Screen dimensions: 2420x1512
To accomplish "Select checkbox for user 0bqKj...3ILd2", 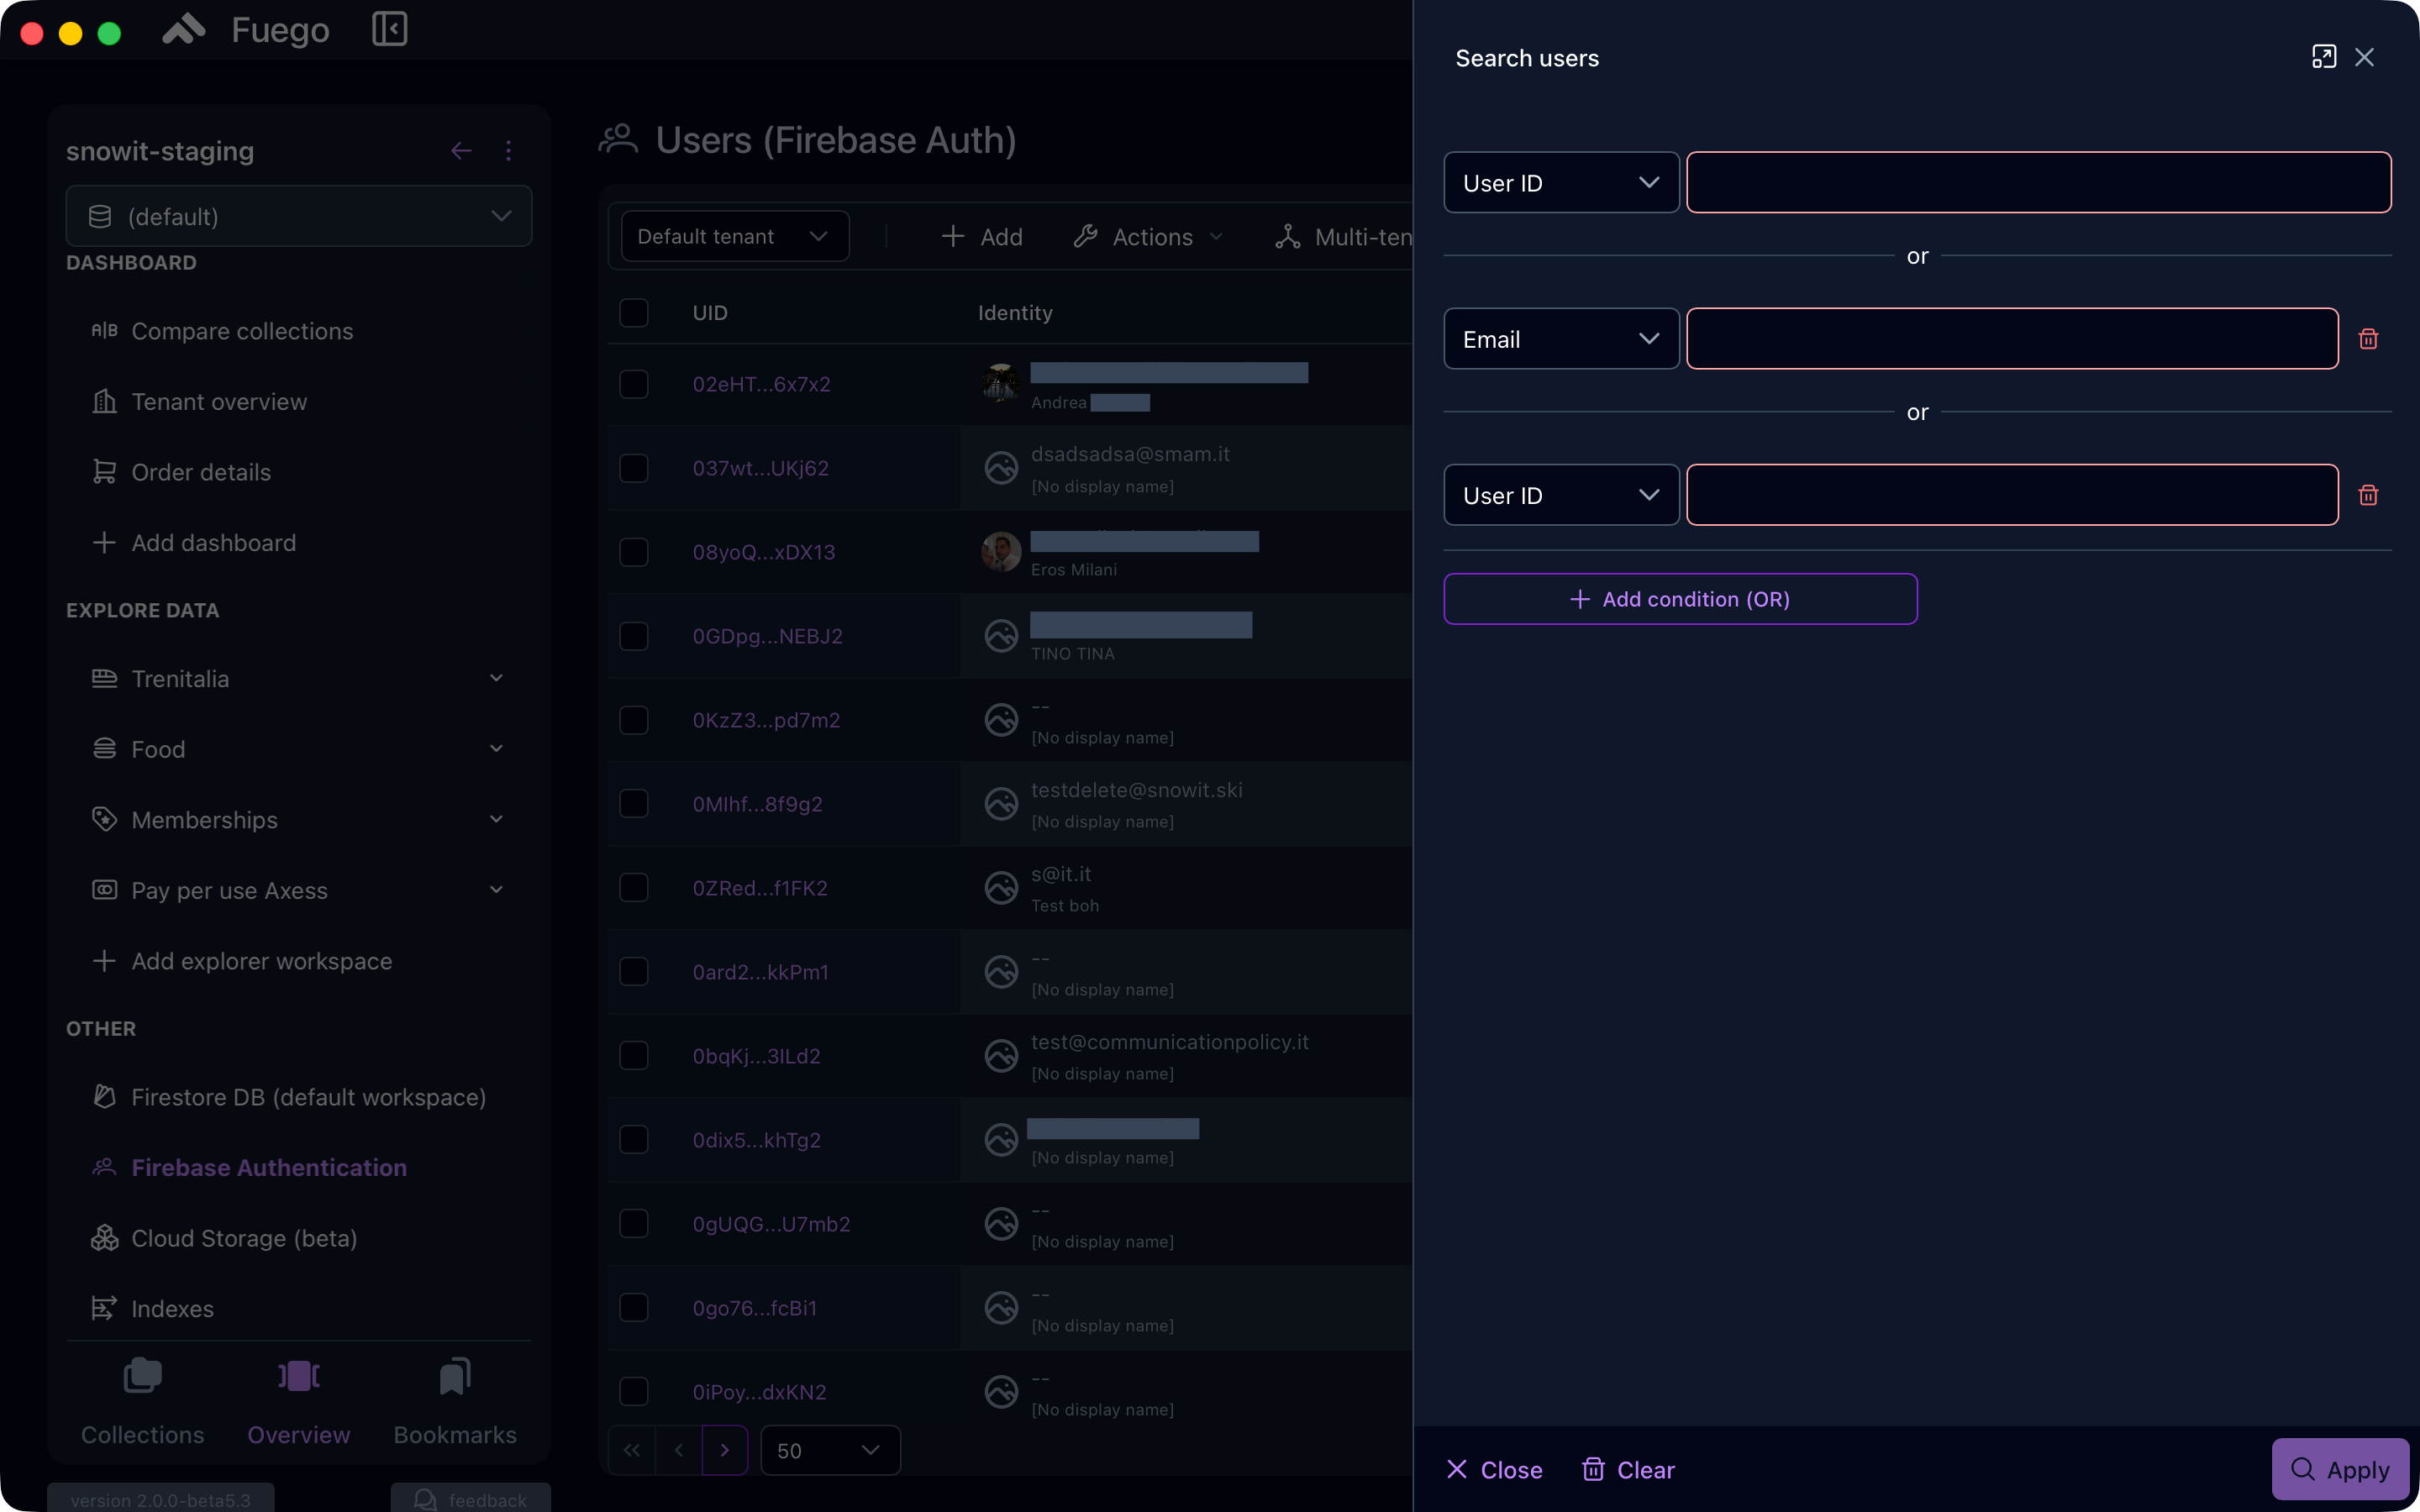I will (x=634, y=1056).
